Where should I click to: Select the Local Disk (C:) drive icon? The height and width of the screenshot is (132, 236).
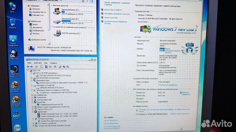pyautogui.click(x=57, y=11)
